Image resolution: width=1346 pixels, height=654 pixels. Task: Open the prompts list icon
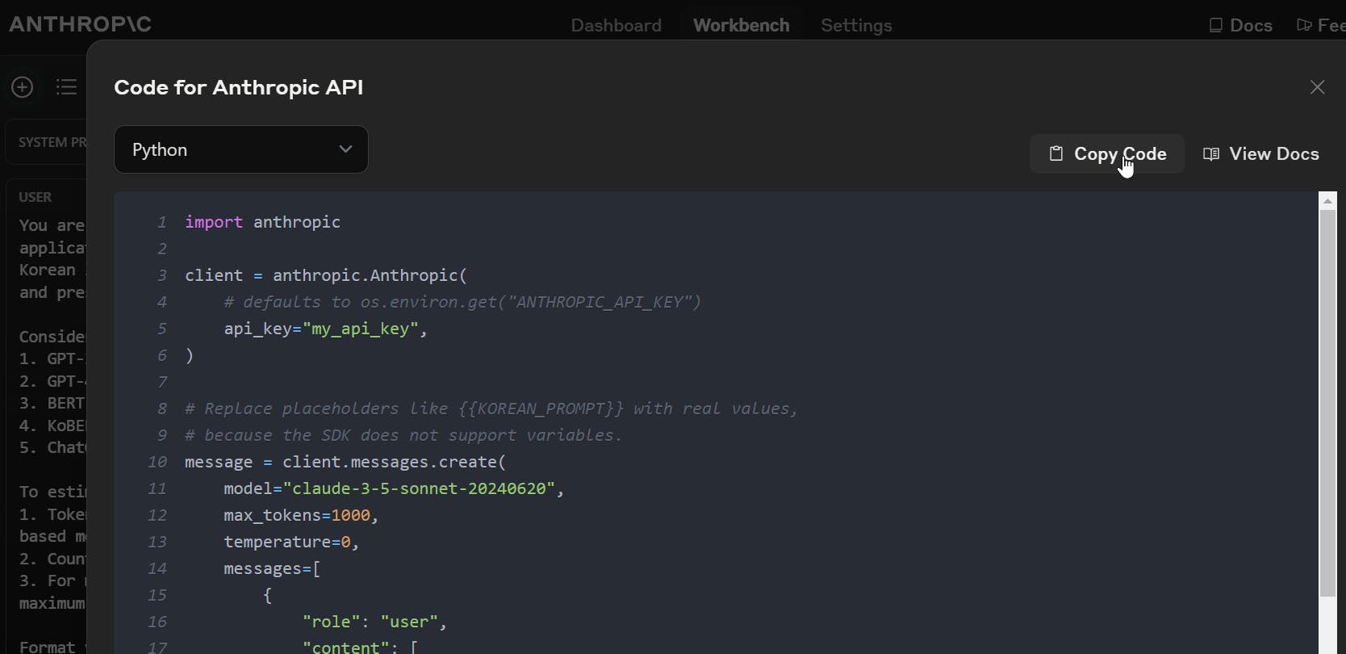[x=66, y=87]
